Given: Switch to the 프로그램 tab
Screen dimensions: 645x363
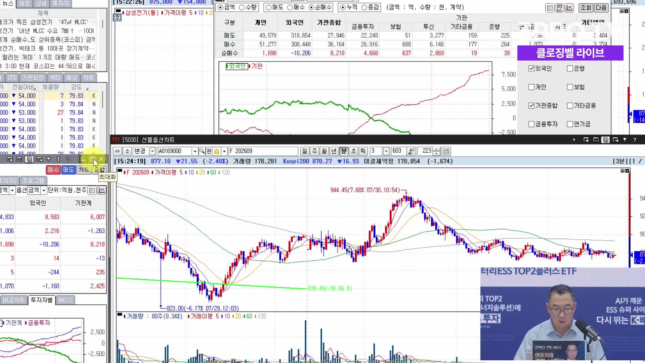Looking at the screenshot, I should click(34, 180).
